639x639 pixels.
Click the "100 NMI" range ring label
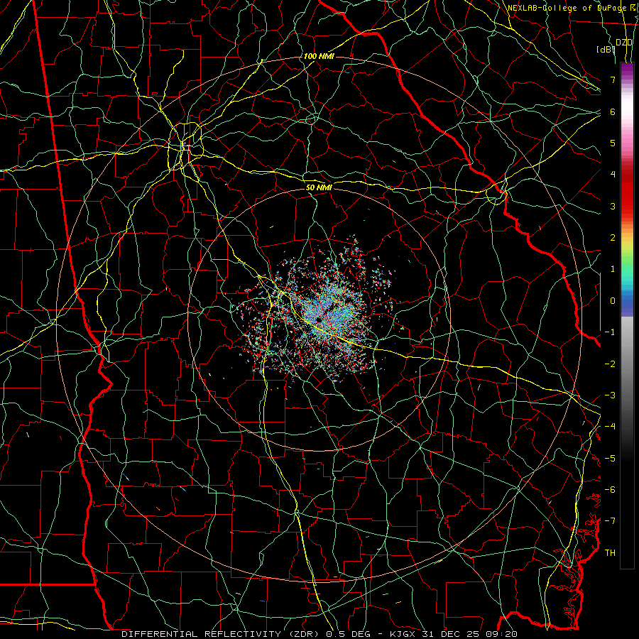319,56
